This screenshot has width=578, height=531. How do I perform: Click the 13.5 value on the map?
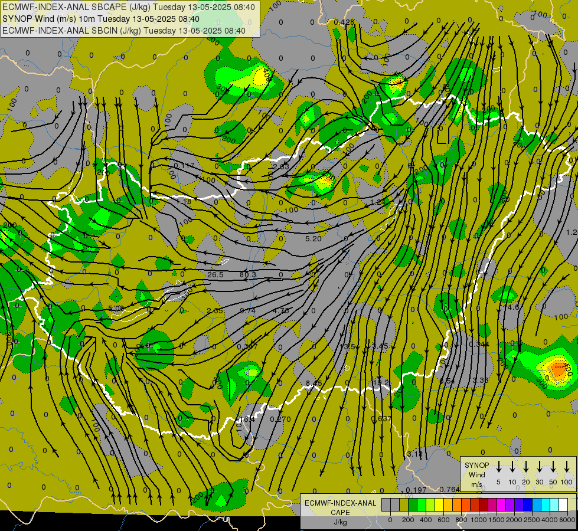click(x=348, y=346)
